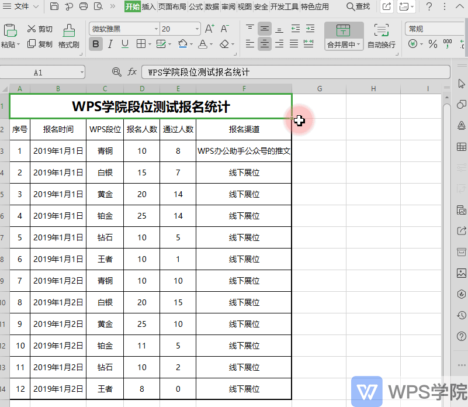This screenshot has height=407, width=468.
Task: Open the font color dropdown arrow
Action: pos(212,44)
